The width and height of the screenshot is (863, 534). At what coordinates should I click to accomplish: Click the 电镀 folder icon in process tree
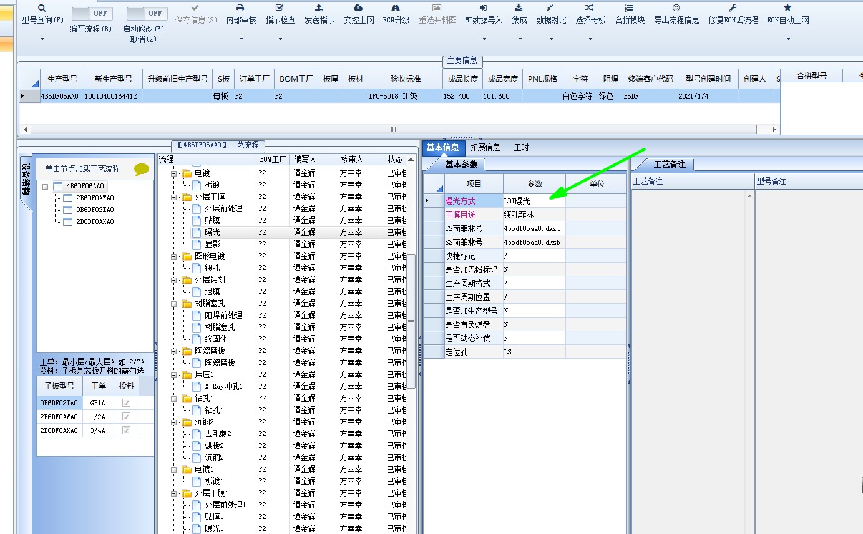click(x=187, y=173)
